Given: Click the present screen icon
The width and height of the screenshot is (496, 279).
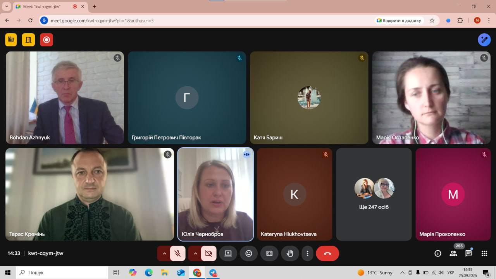Looking at the screenshot, I should point(228,253).
